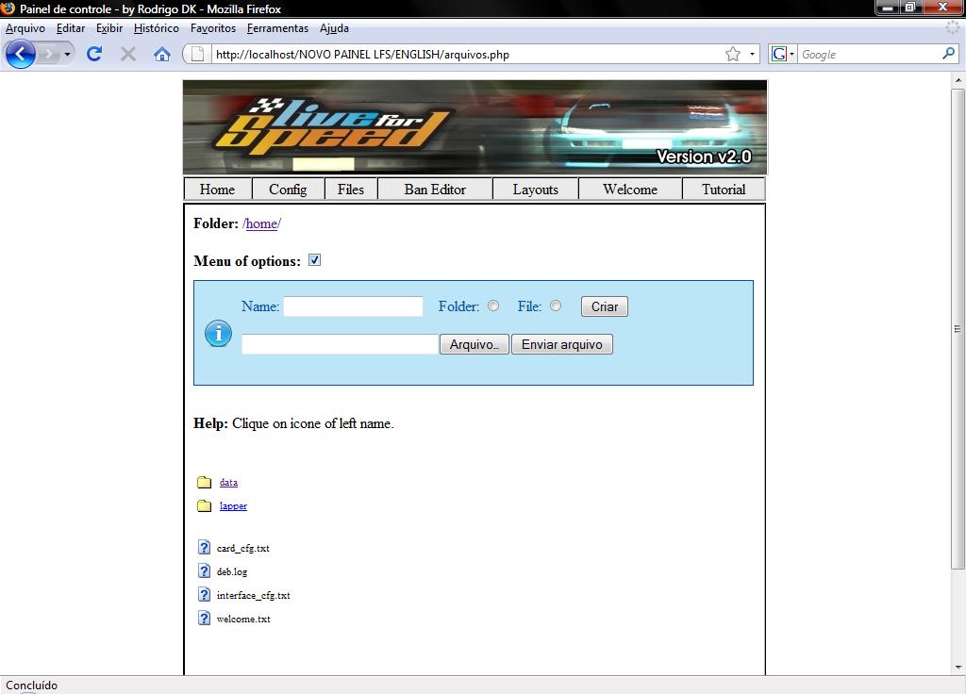Image resolution: width=966 pixels, height=694 pixels.
Task: Click the Criar button
Action: pyautogui.click(x=605, y=306)
